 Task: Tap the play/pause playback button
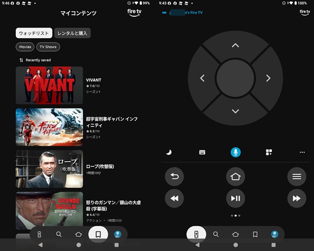235,199
